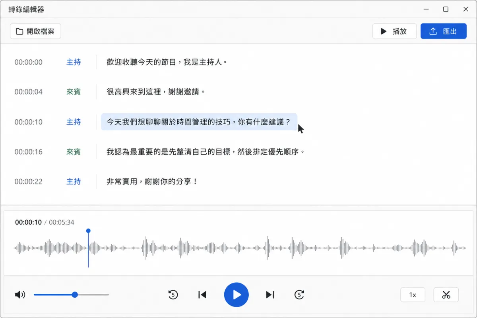Click 主持 speaker label at 00:00:10 row
477x318 pixels.
(x=74, y=122)
